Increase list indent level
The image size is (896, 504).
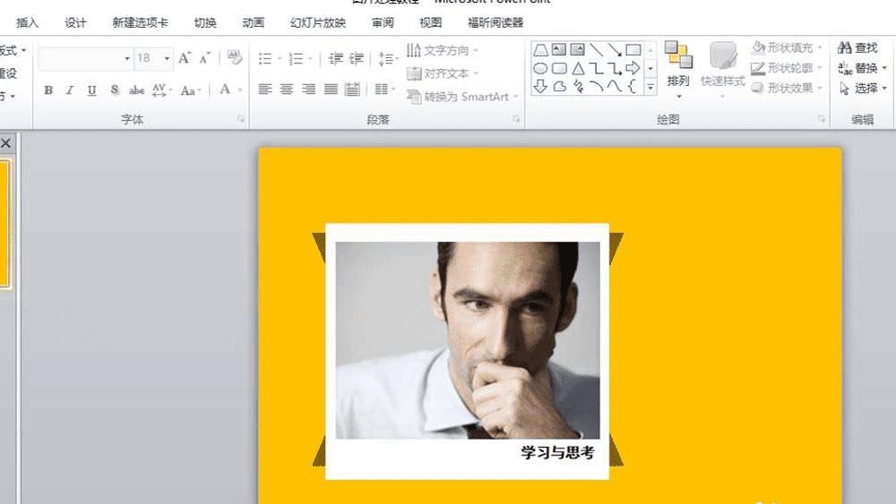coord(357,58)
